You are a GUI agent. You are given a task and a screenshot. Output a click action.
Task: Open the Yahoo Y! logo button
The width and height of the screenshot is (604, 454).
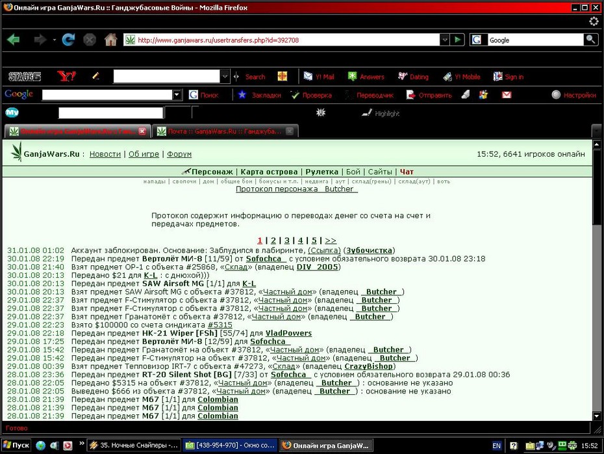[x=66, y=76]
